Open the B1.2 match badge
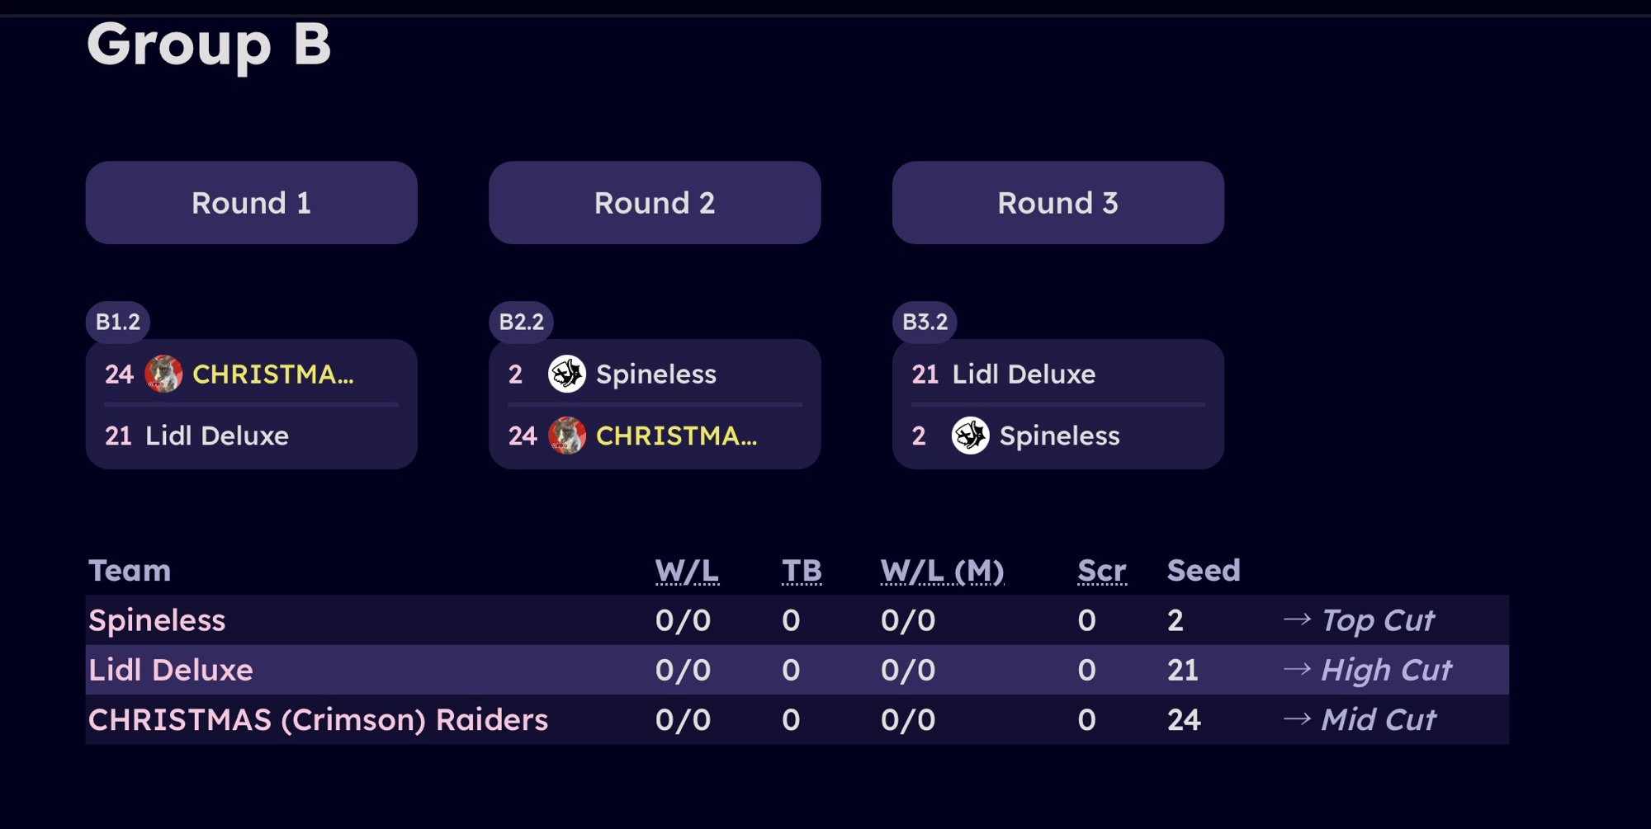The image size is (1651, 829). [x=118, y=322]
